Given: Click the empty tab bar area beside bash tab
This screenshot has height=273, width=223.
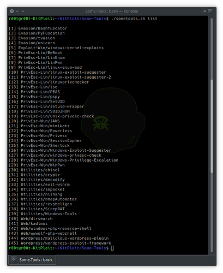Looking at the screenshot, I should [132, 260].
